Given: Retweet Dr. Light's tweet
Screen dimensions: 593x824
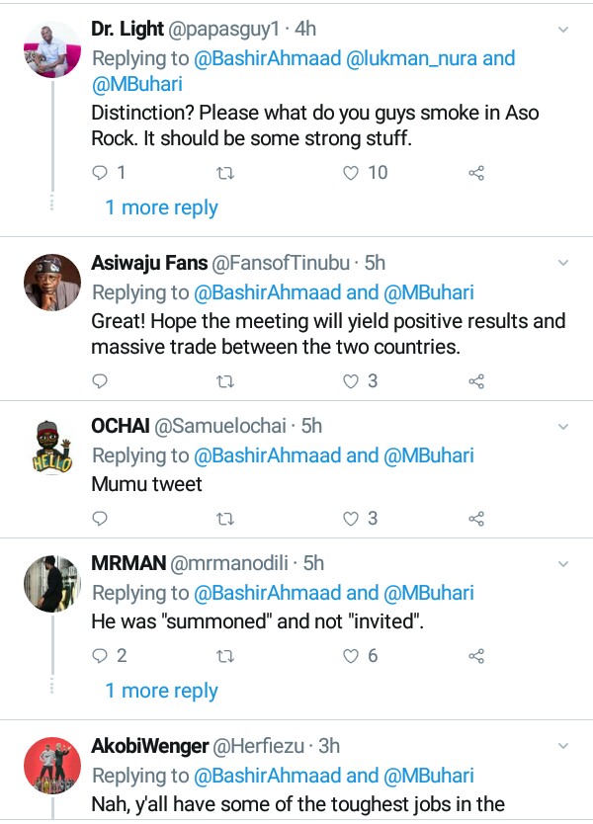Looking at the screenshot, I should point(224,173).
